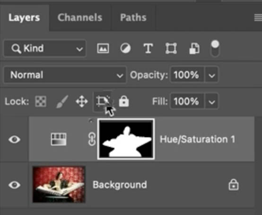Click the Fill label
The width and height of the screenshot is (262, 215).
coord(160,101)
